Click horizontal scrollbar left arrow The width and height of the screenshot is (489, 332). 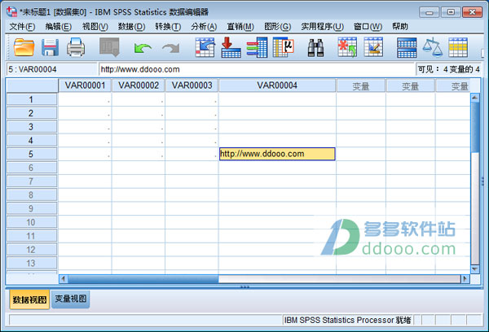click(x=64, y=279)
